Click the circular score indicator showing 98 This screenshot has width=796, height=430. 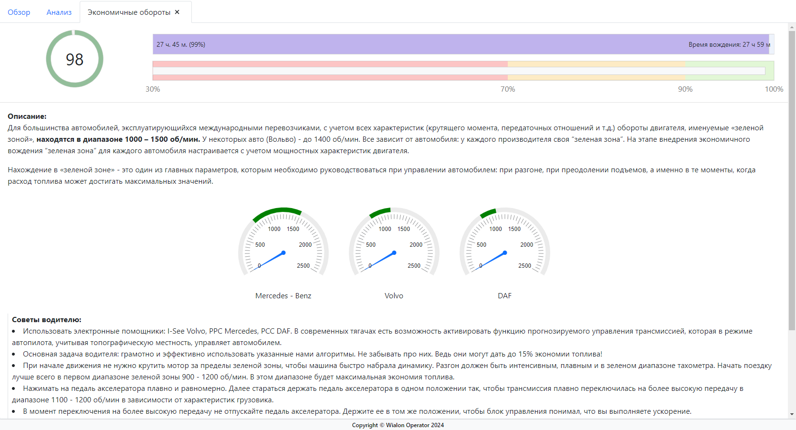pos(74,59)
